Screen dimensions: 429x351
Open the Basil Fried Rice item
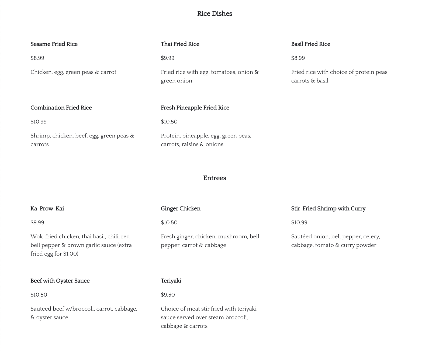pyautogui.click(x=310, y=44)
